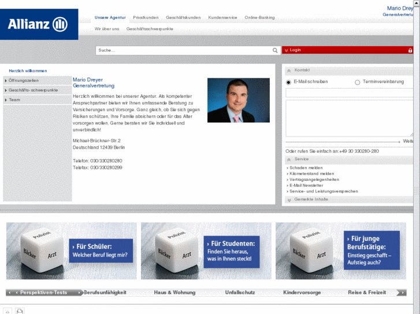Click the contact message text area
The width and height of the screenshot is (420, 314).
(350, 118)
